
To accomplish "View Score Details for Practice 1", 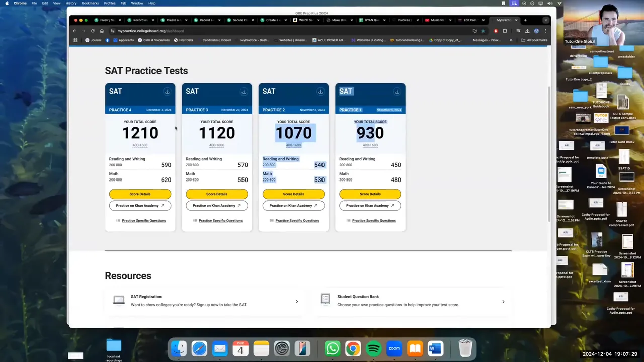I will pos(370,194).
